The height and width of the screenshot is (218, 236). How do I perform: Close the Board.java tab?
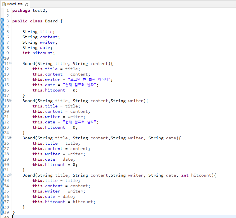(26, 4)
